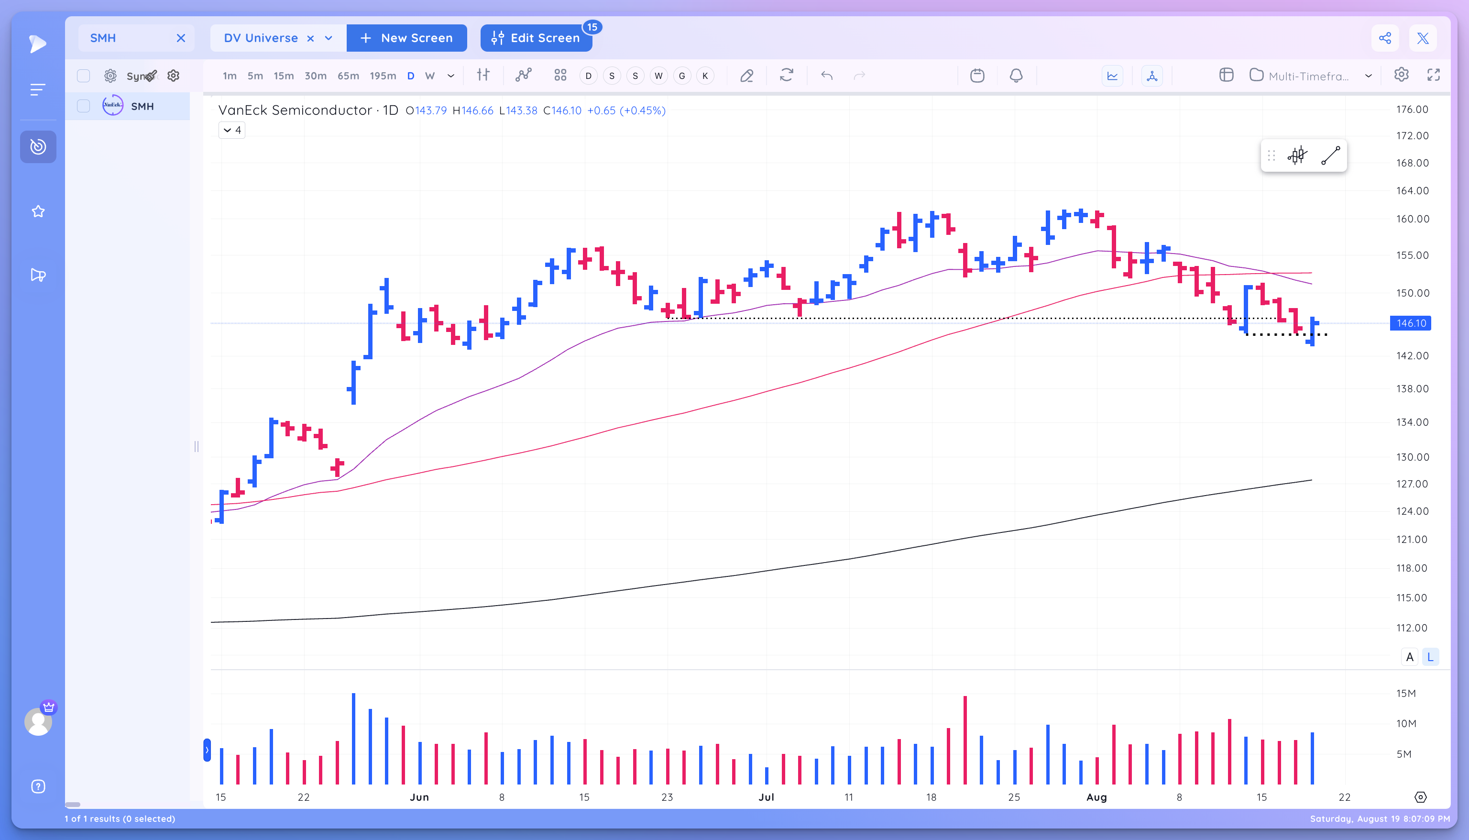This screenshot has height=840, width=1469.
Task: Click the refresh sync arrows icon
Action: pyautogui.click(x=787, y=75)
